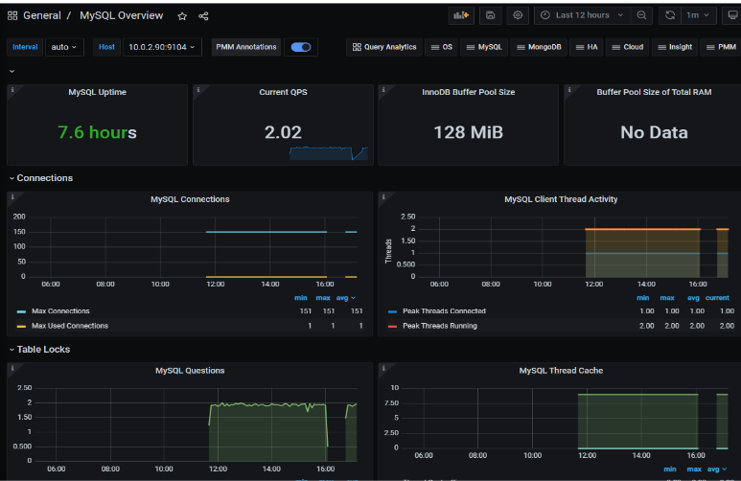Screen dimensions: 741x481
Task: Click the 128 MiB buffer pool value
Action: (x=469, y=132)
